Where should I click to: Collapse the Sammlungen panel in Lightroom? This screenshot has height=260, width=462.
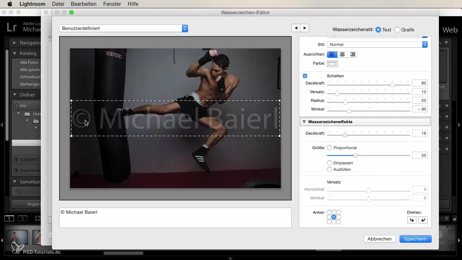14,182
